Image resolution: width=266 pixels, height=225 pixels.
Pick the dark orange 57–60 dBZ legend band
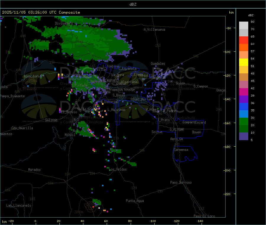pyautogui.click(x=244, y=48)
